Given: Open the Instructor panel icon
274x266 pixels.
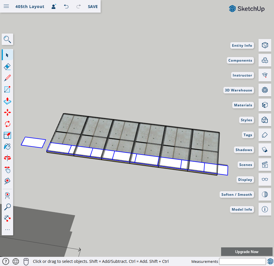Looking at the screenshot, I should (265, 75).
